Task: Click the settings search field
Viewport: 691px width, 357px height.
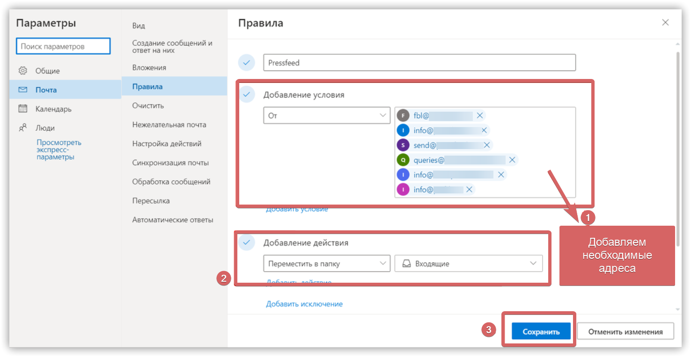Action: point(63,47)
